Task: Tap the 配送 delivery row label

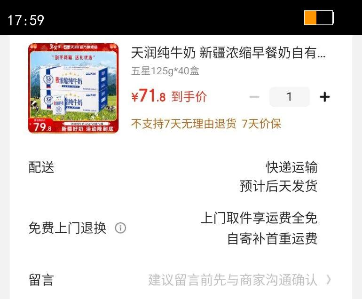Action: click(x=41, y=167)
